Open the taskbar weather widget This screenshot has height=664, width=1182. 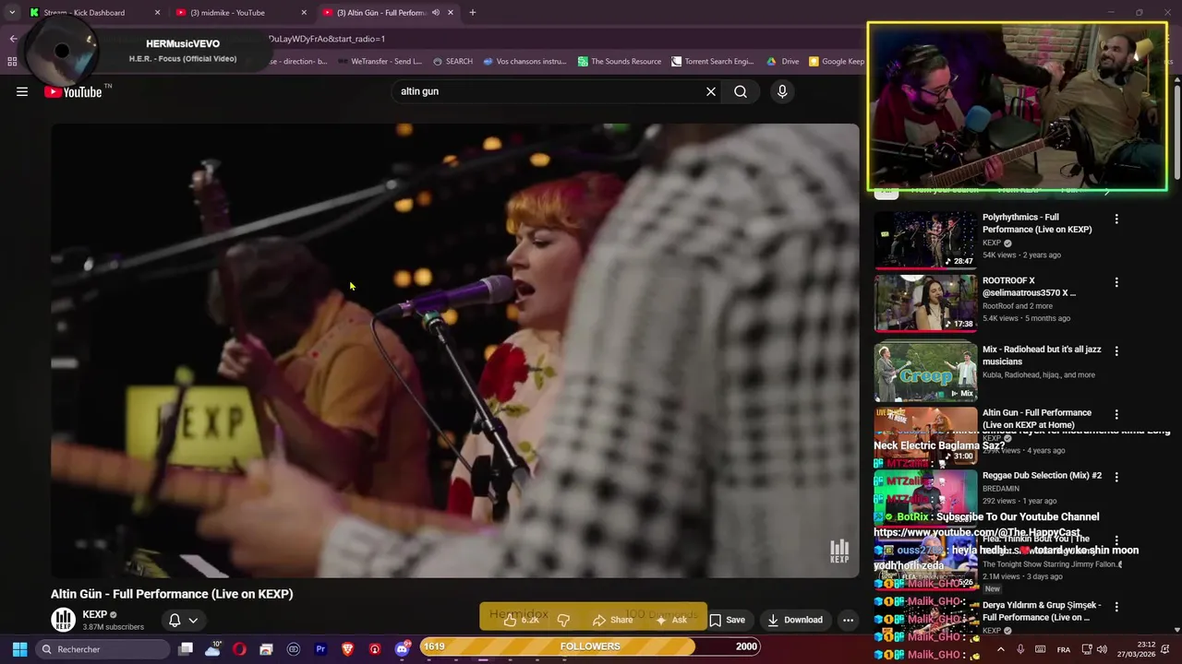tap(213, 649)
